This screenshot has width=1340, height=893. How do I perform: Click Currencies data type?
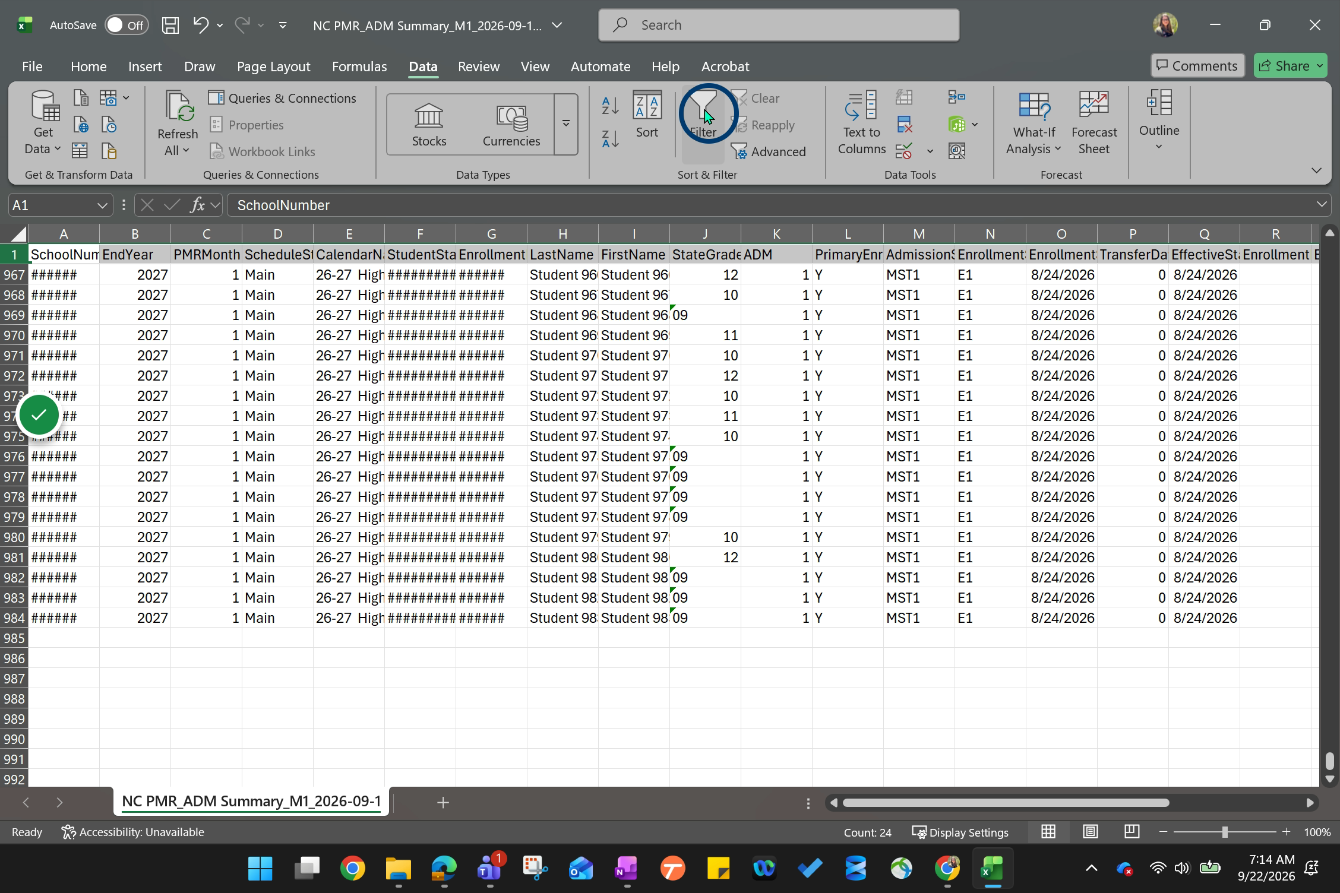pos(511,125)
